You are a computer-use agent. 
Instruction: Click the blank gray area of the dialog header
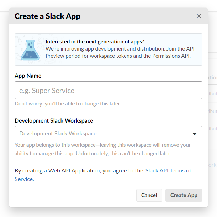(x=139, y=16)
